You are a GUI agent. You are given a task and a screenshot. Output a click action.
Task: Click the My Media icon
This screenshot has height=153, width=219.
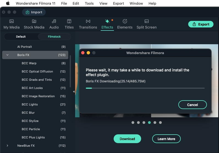pos(12,21)
